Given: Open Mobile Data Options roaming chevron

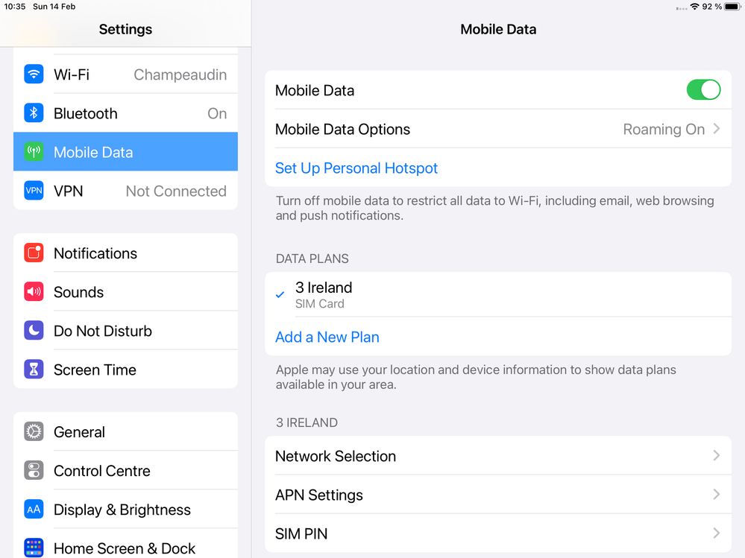Looking at the screenshot, I should click(x=716, y=129).
